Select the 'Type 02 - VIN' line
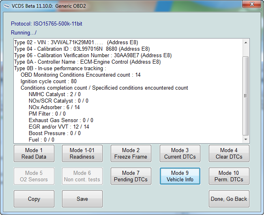 (x=76, y=43)
